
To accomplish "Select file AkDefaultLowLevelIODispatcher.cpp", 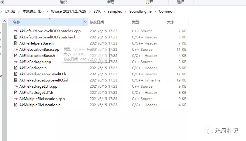I will [x=50, y=31].
